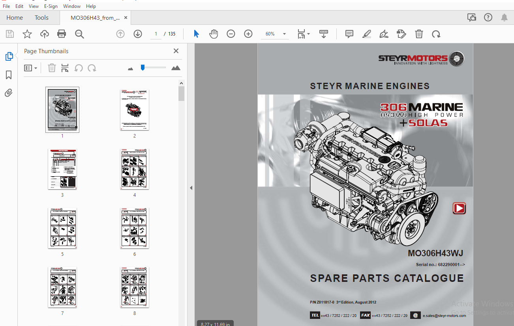Rotate the page with the toolbar rotate icon
514x326 pixels.
[436, 34]
